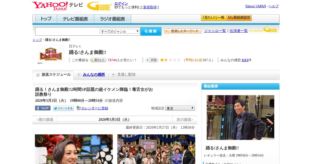
Task: Open the 地域設定 東京 region dropdown
Action: click(x=180, y=108)
